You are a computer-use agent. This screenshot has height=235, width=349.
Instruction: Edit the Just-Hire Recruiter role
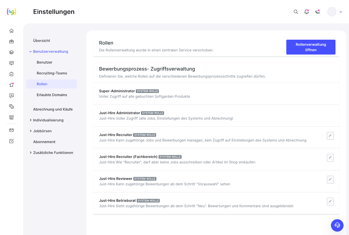click(x=330, y=136)
